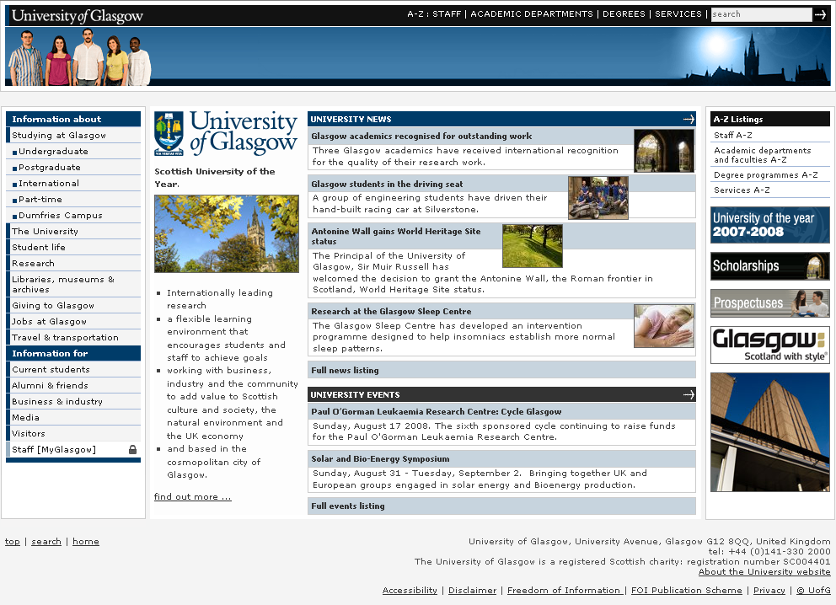Open the autumn campus tower photo
The image size is (836, 605).
[227, 233]
